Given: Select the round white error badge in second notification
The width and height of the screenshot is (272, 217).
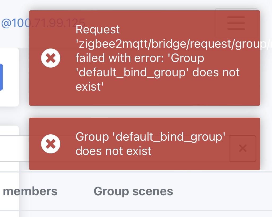Looking at the screenshot, I should 51,144.
